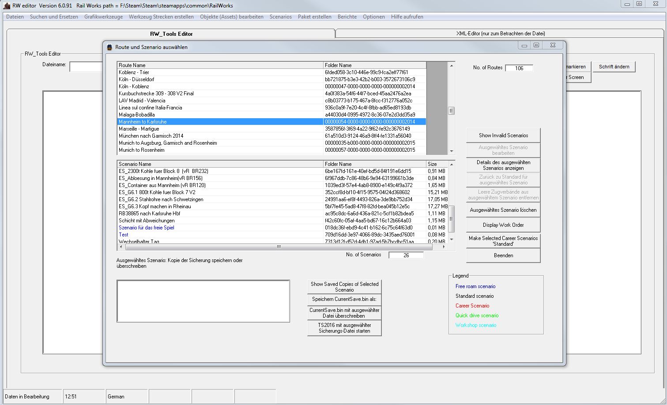
Task: Open the Werkzeug Strecken erstellen menu
Action: click(x=161, y=17)
